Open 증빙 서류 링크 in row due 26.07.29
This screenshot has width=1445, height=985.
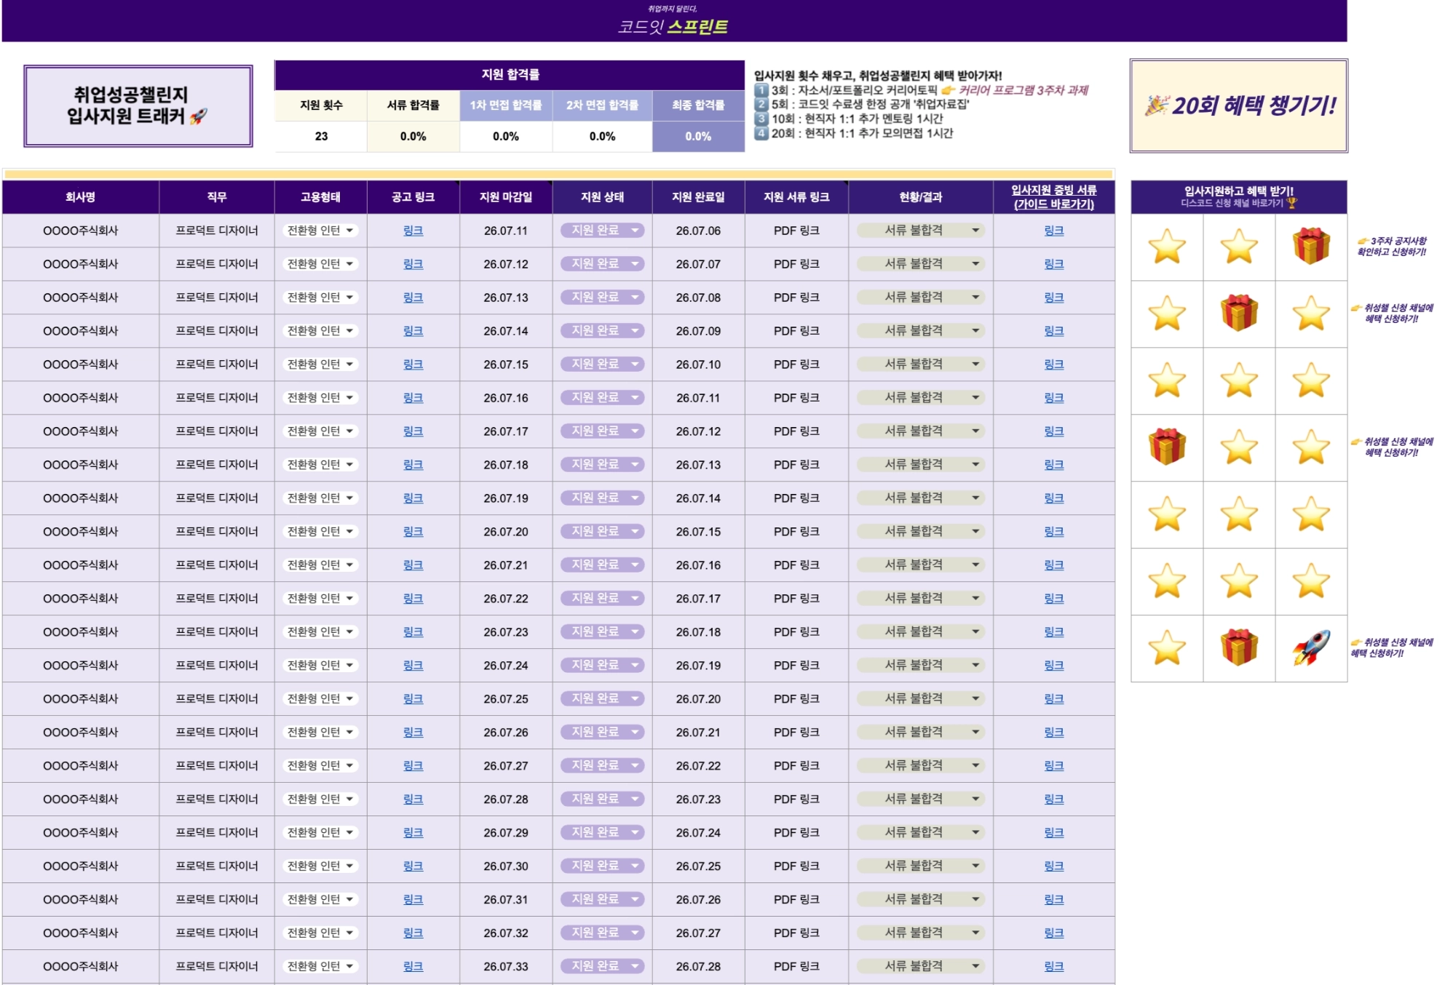pyautogui.click(x=1053, y=832)
